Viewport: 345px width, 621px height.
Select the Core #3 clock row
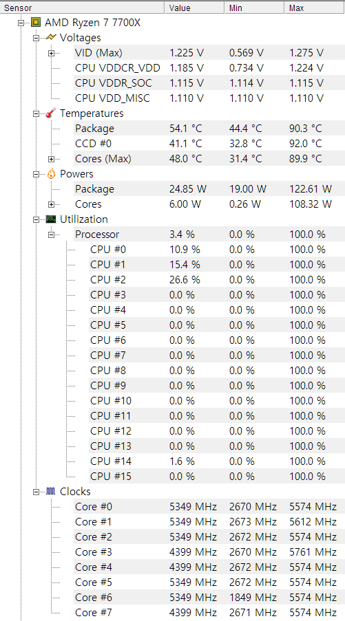[209, 552]
